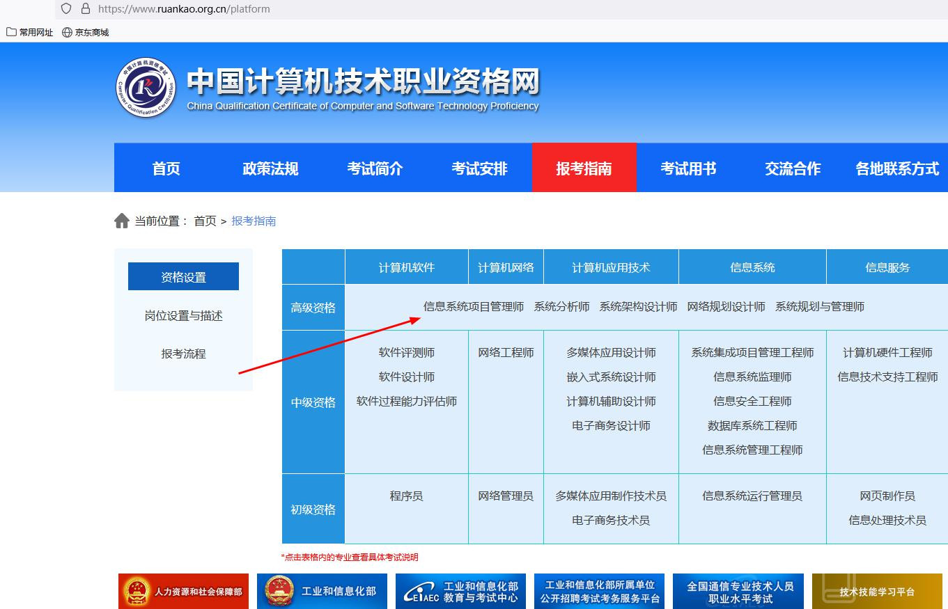This screenshot has height=609, width=948.
Task: Click the home icon beside 当前位置
Action: click(122, 221)
